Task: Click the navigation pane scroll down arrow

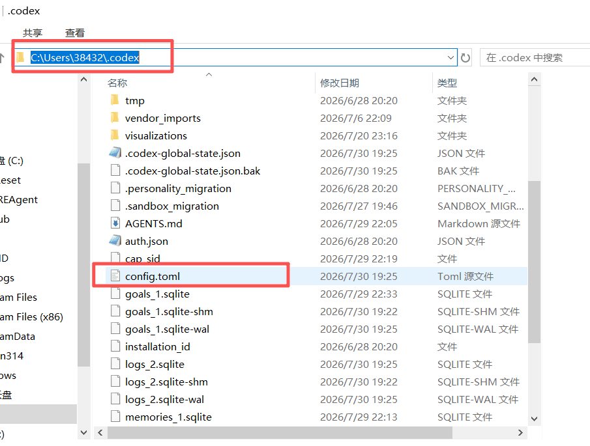Action: tap(84, 433)
